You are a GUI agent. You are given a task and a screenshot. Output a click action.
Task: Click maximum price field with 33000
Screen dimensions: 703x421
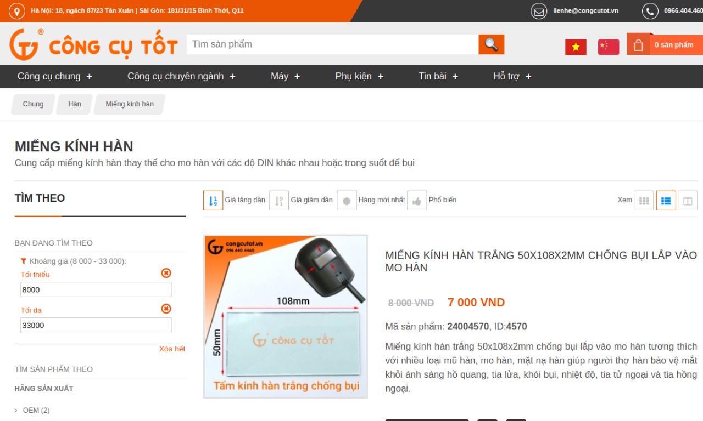point(96,325)
